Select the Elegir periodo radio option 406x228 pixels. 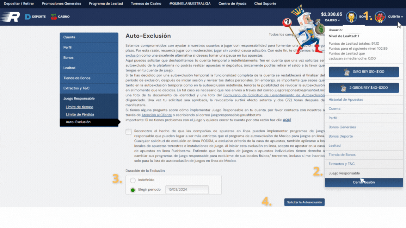click(x=133, y=190)
